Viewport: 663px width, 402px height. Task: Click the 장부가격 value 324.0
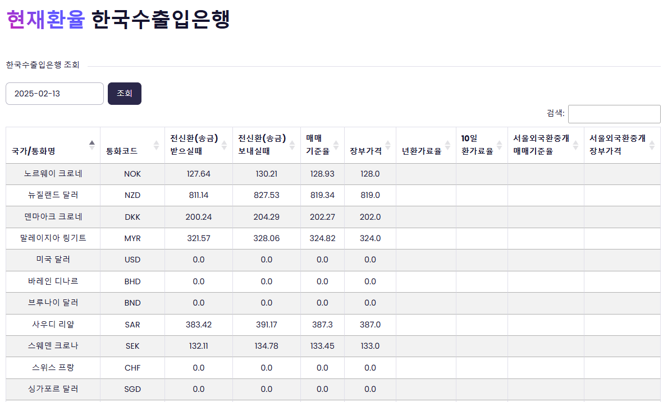[370, 239]
